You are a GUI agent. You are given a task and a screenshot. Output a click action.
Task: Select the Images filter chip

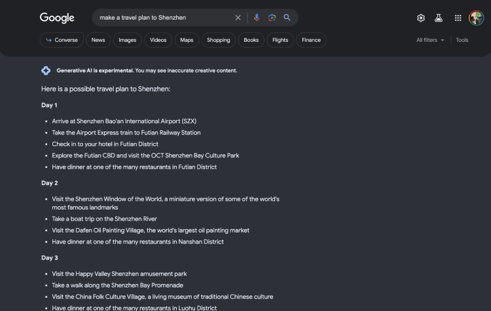click(x=128, y=40)
